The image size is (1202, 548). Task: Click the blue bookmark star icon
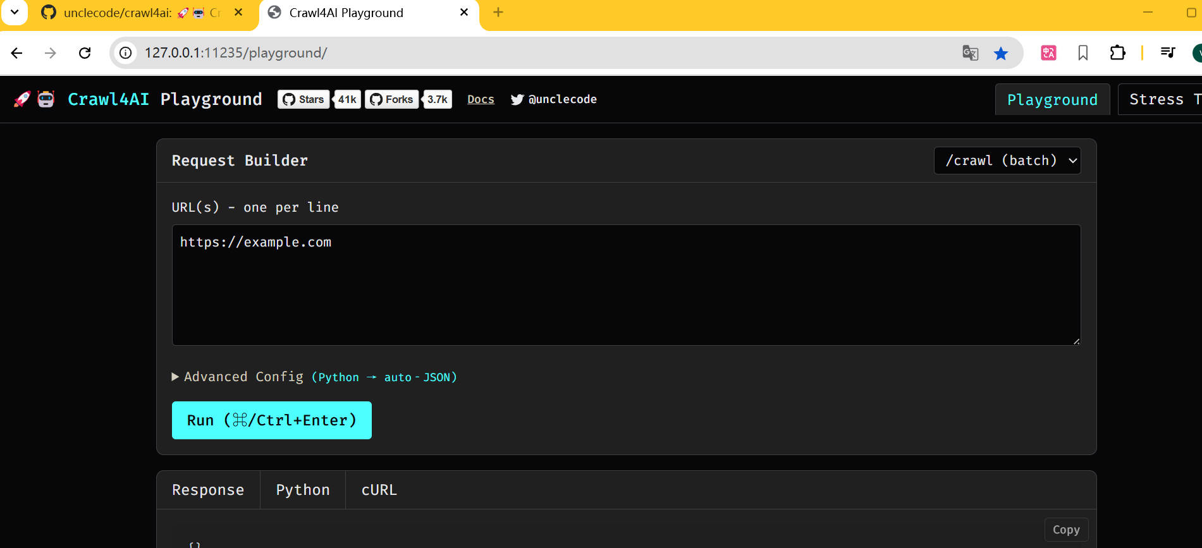[x=1000, y=53]
